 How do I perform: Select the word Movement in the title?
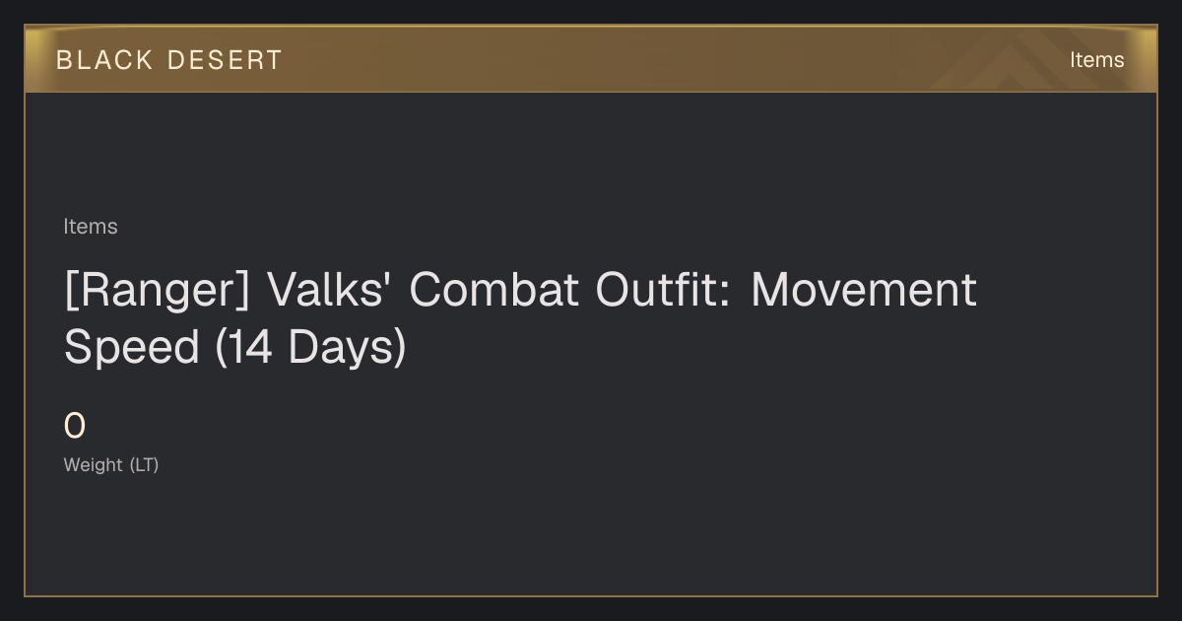(864, 290)
